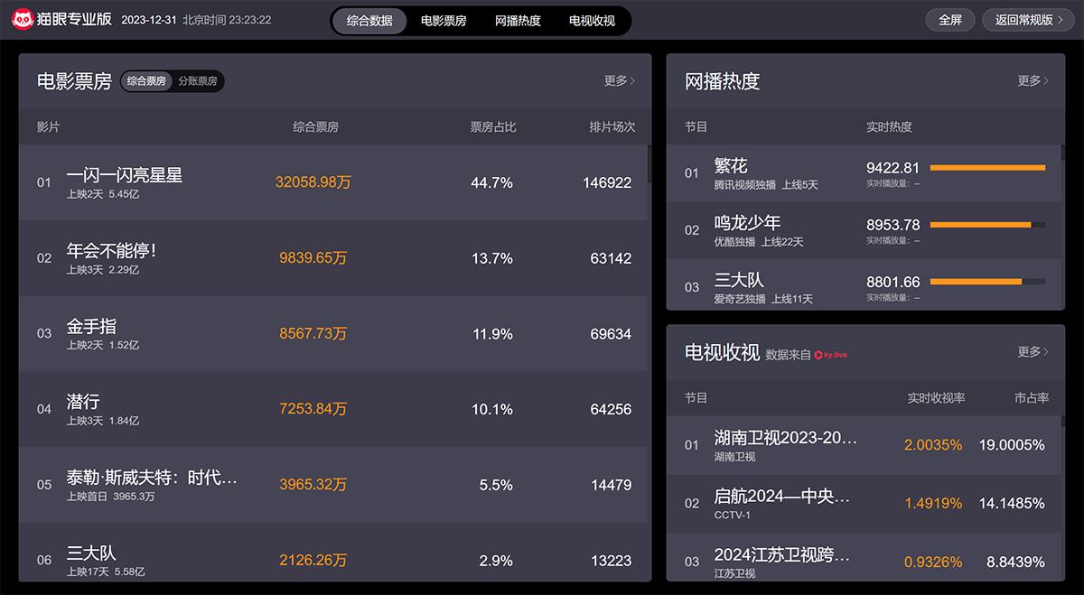
Task: Click the box office list scrollbar
Action: click(x=649, y=164)
